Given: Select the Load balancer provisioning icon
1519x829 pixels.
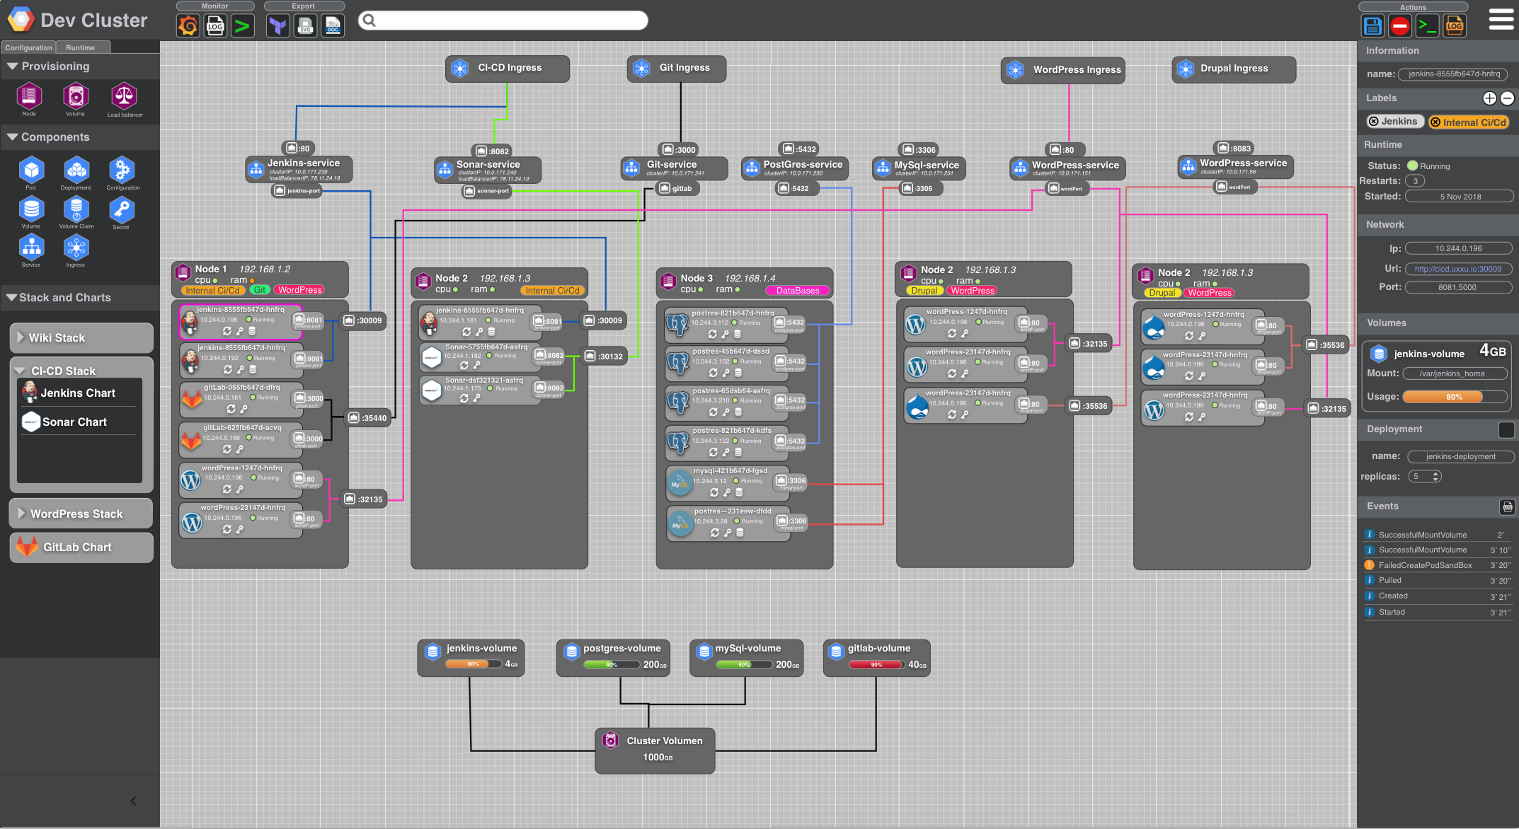Looking at the screenshot, I should click(124, 96).
